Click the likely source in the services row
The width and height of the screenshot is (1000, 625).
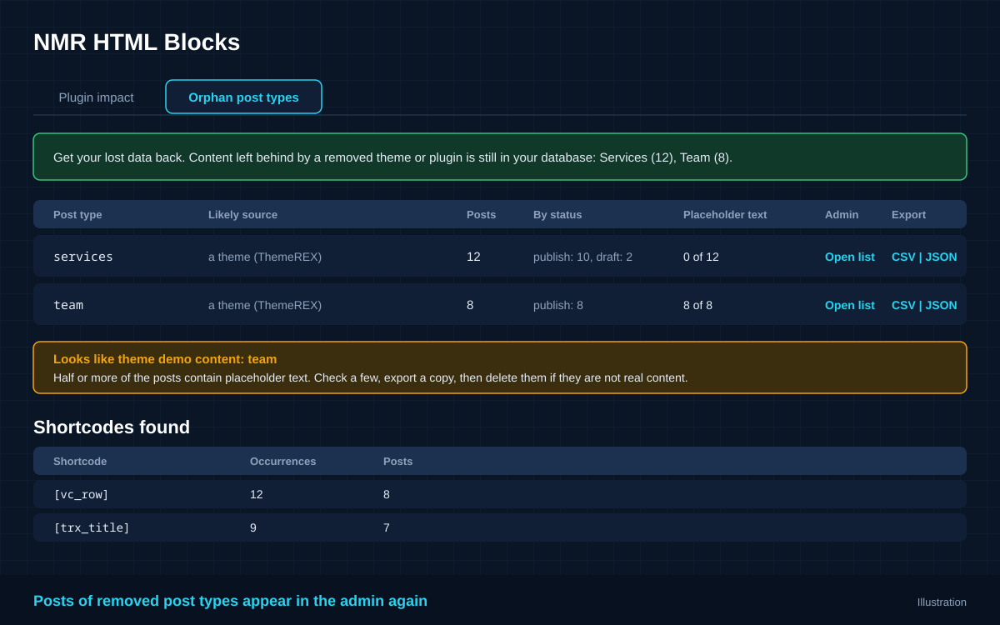265,257
